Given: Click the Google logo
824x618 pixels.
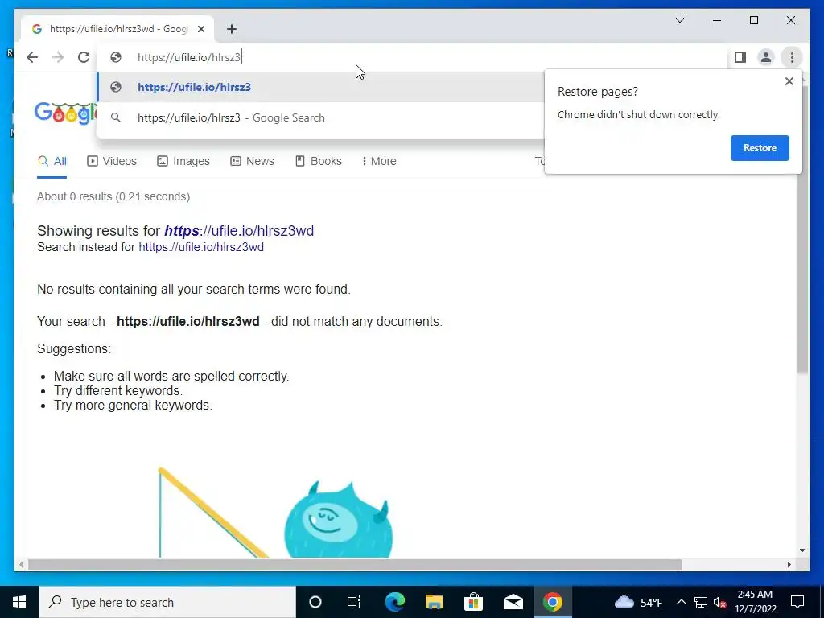Looking at the screenshot, I should (x=66, y=113).
